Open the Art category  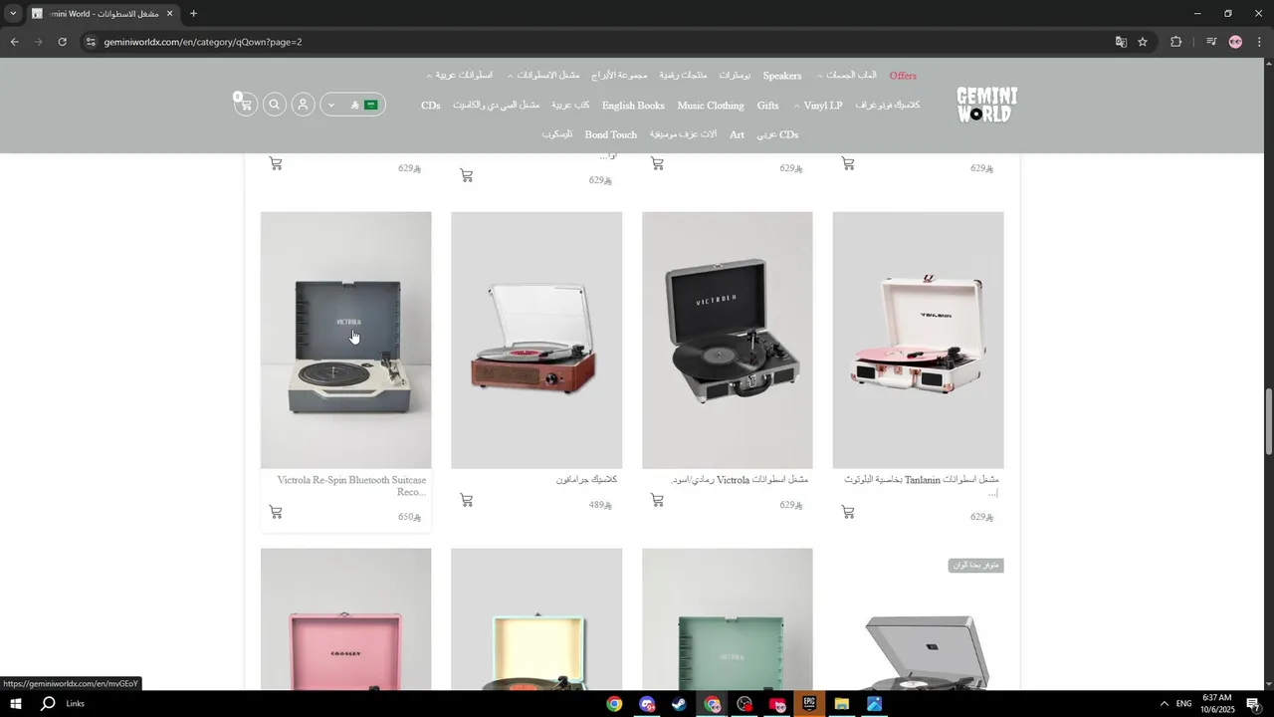[737, 134]
